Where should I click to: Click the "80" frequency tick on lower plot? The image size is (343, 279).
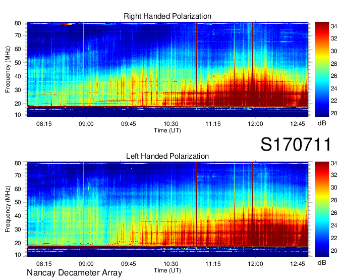[18, 163]
